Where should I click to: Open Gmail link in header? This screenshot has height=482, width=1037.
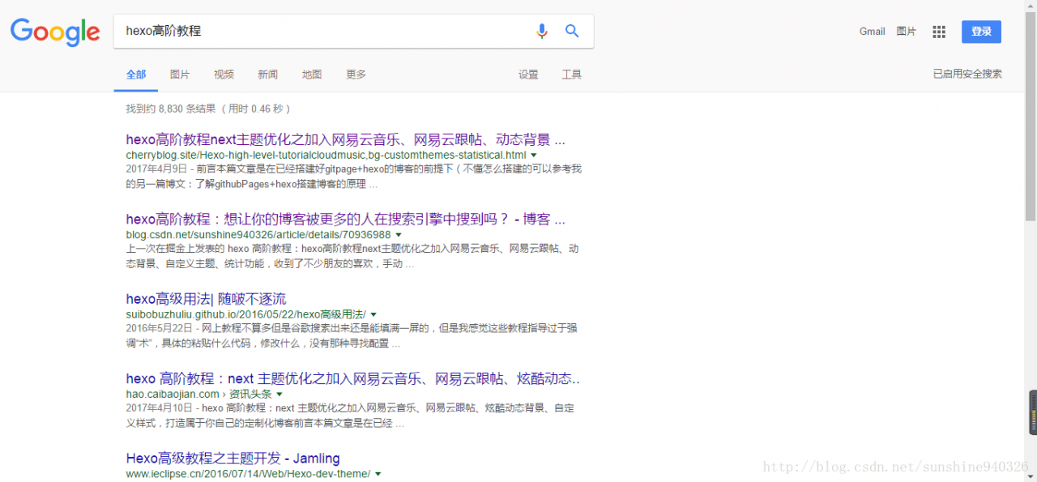(873, 32)
